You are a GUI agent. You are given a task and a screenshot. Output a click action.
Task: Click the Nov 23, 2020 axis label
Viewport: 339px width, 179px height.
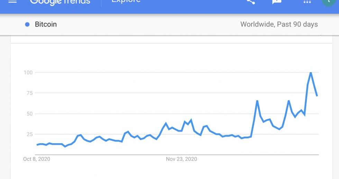(181, 159)
